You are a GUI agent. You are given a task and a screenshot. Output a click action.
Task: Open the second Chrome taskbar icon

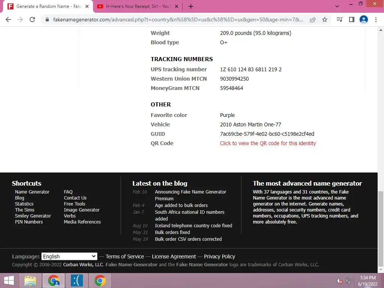tap(100, 280)
